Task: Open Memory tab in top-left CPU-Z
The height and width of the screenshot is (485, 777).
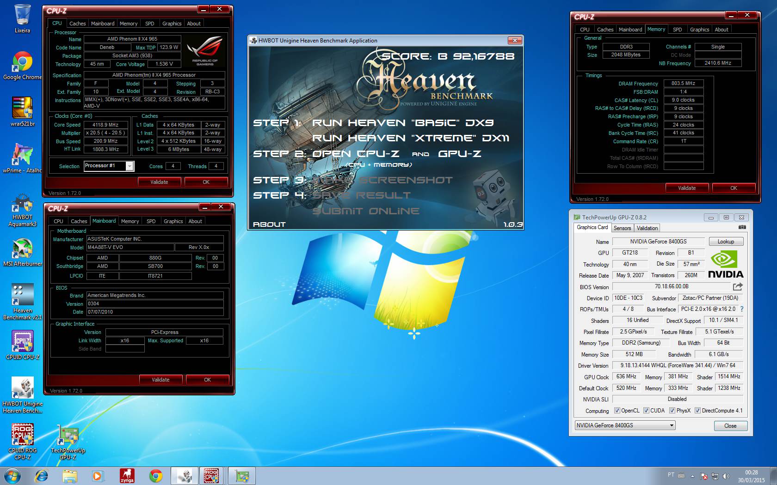Action: coord(129,24)
